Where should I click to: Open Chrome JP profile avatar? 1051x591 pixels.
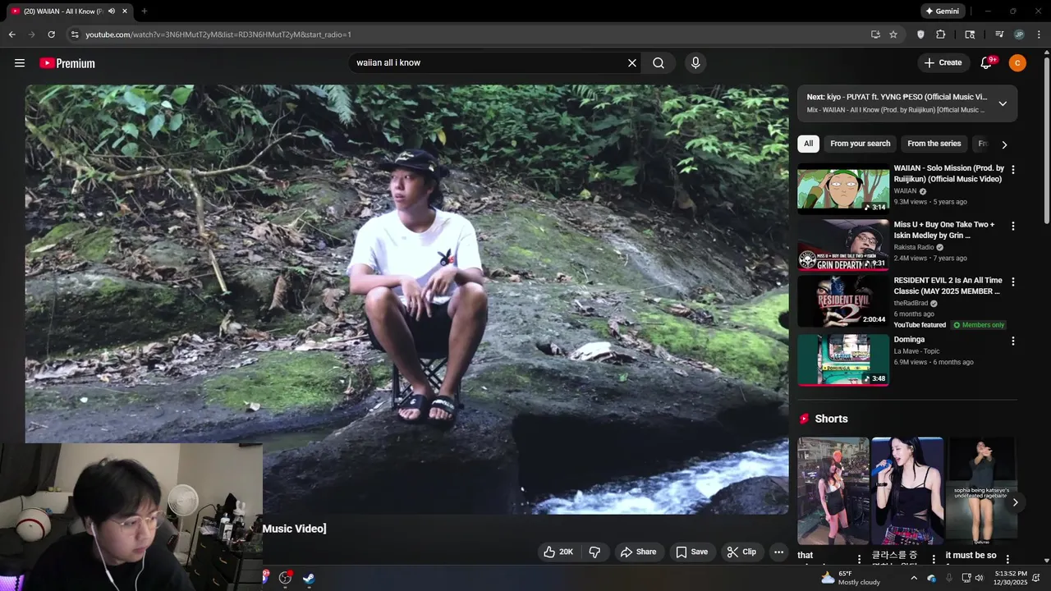(1019, 34)
